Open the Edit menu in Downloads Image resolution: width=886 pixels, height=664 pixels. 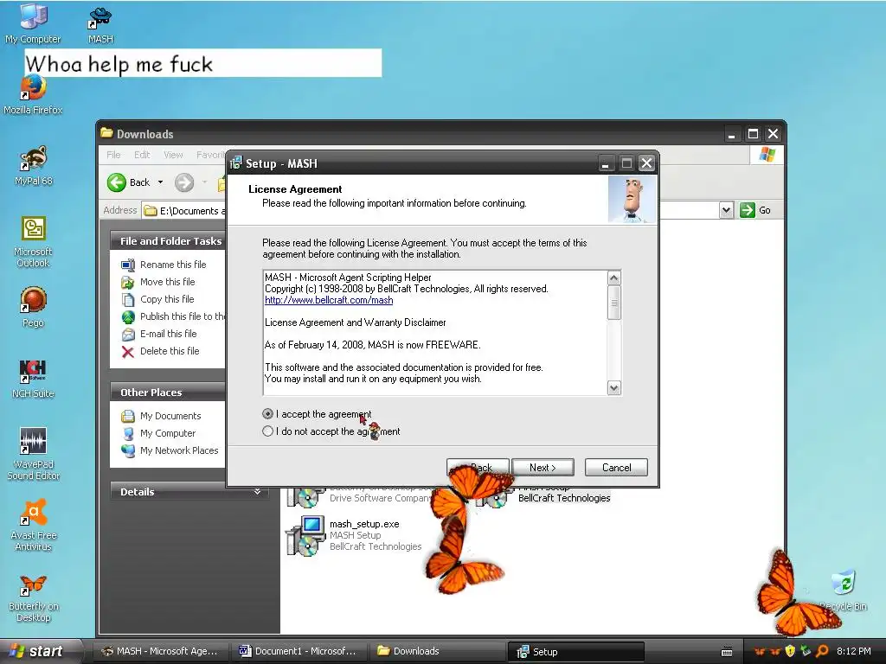142,155
